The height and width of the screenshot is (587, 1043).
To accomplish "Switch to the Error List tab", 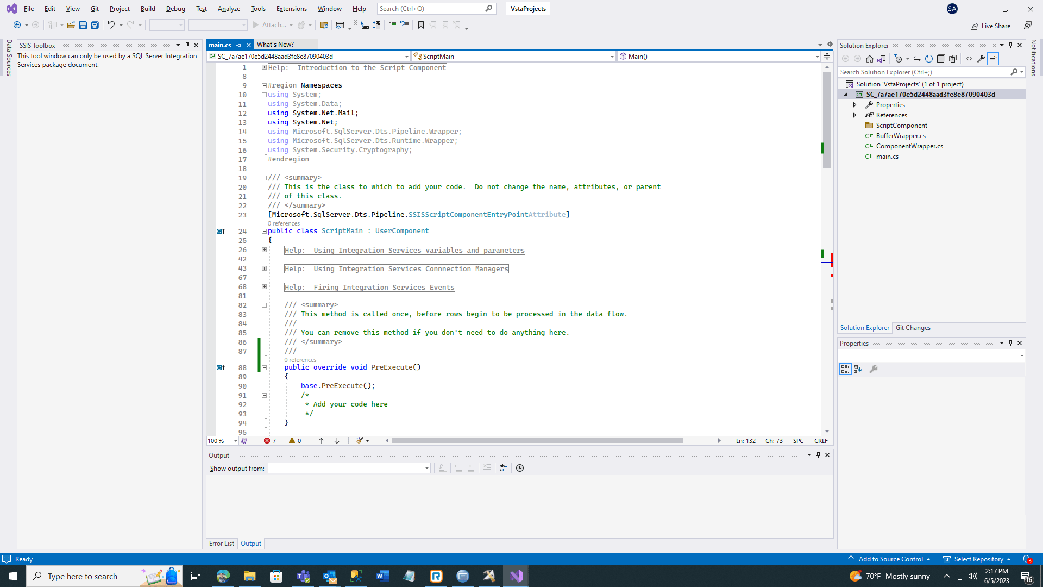I will pos(221,544).
